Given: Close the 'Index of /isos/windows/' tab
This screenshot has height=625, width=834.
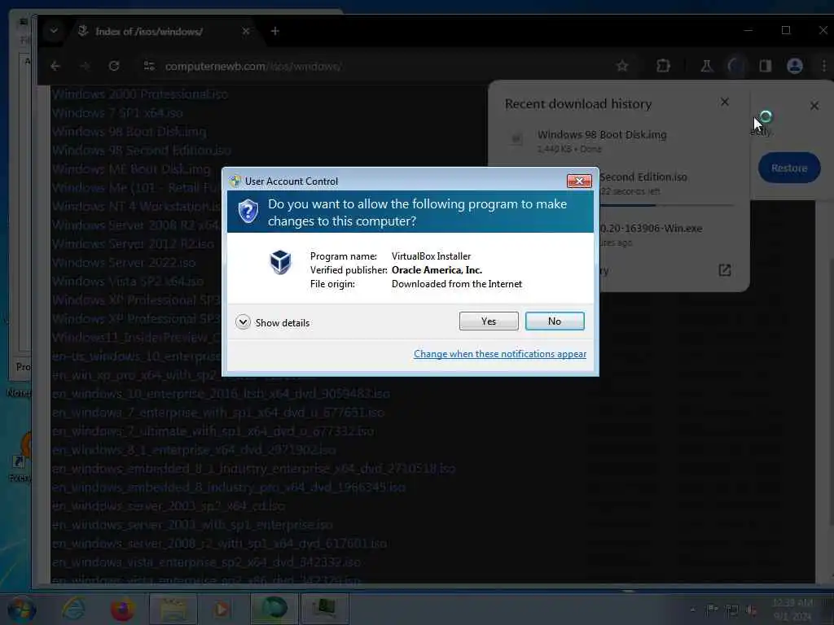Looking at the screenshot, I should [x=246, y=32].
